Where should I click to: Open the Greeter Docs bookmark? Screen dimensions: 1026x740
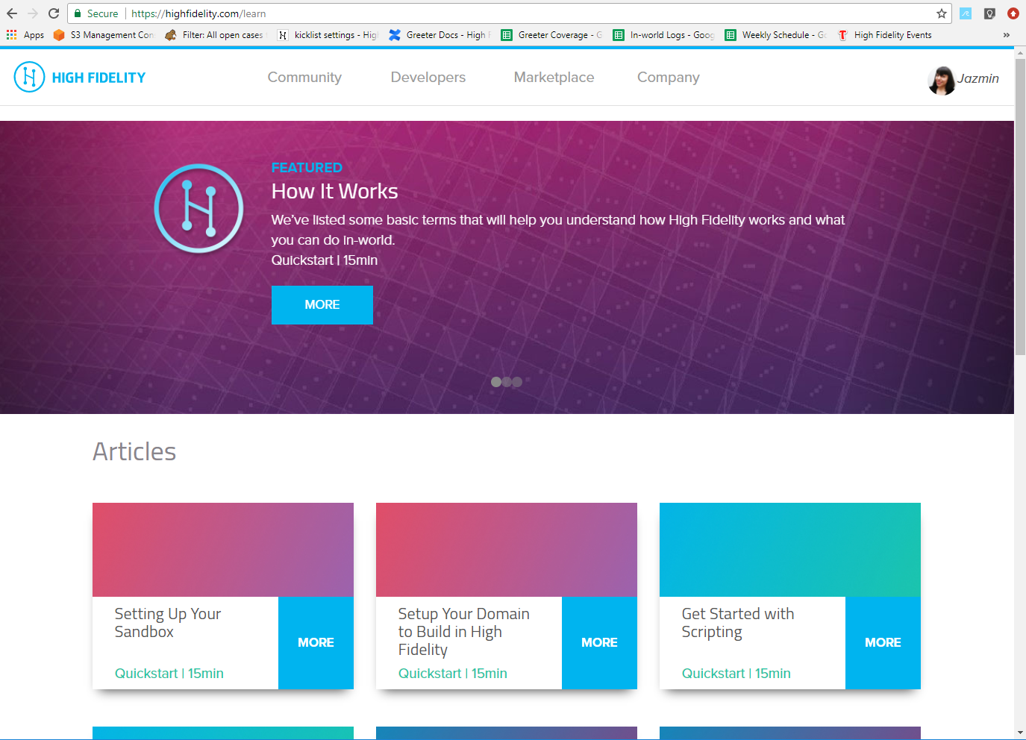tap(440, 34)
